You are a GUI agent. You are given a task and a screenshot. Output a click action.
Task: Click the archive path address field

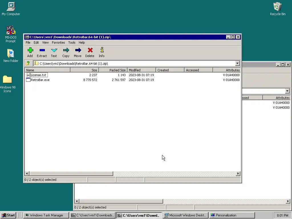(x=134, y=63)
